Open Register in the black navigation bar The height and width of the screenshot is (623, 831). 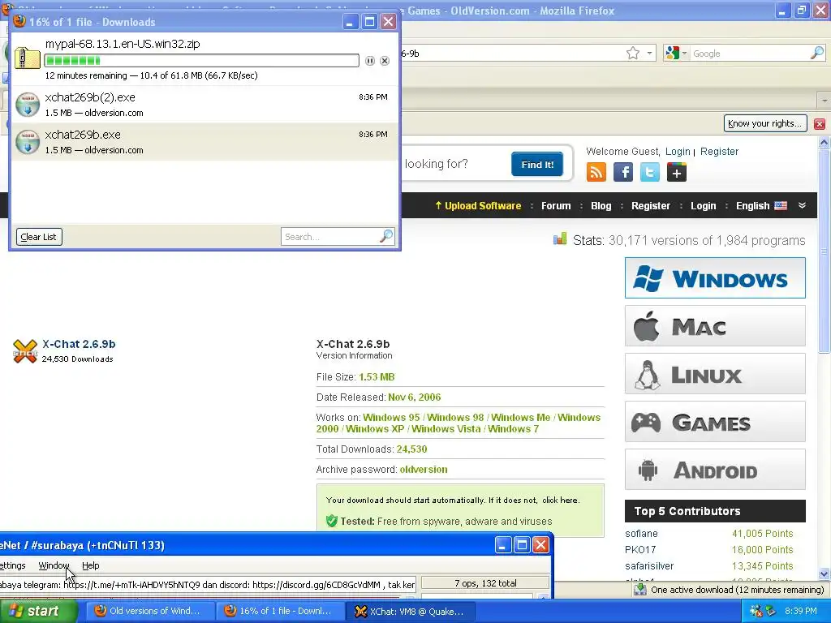click(650, 205)
